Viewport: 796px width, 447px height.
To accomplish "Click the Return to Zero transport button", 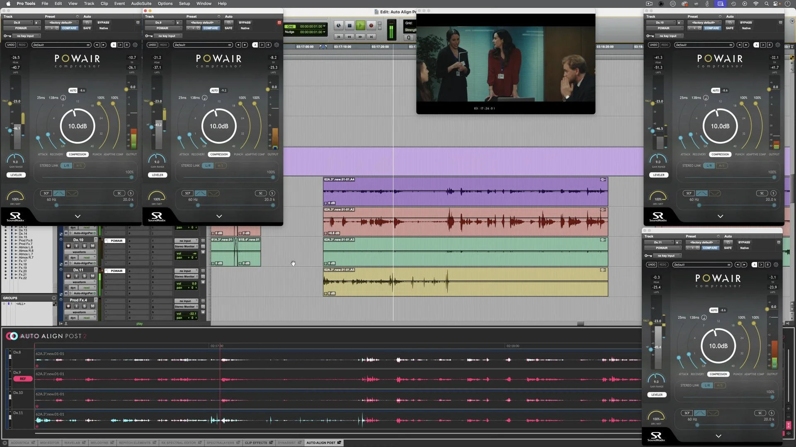I will point(339,36).
